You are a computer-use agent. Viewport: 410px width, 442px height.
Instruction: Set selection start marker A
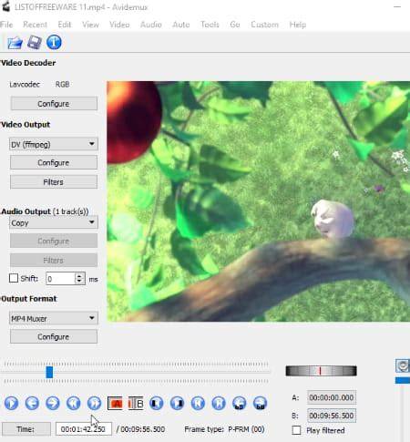[115, 404]
